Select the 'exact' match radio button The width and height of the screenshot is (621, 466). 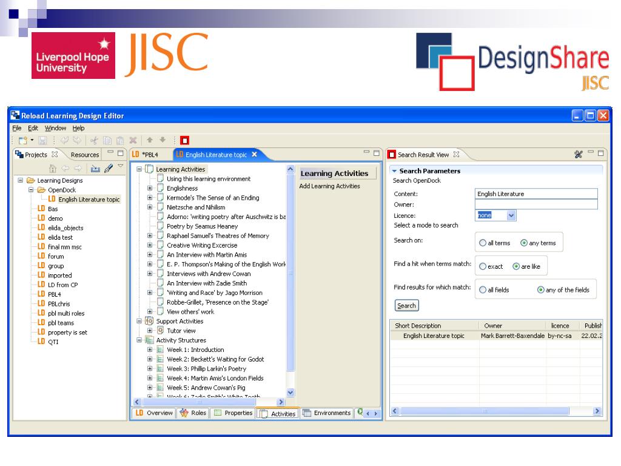click(482, 266)
